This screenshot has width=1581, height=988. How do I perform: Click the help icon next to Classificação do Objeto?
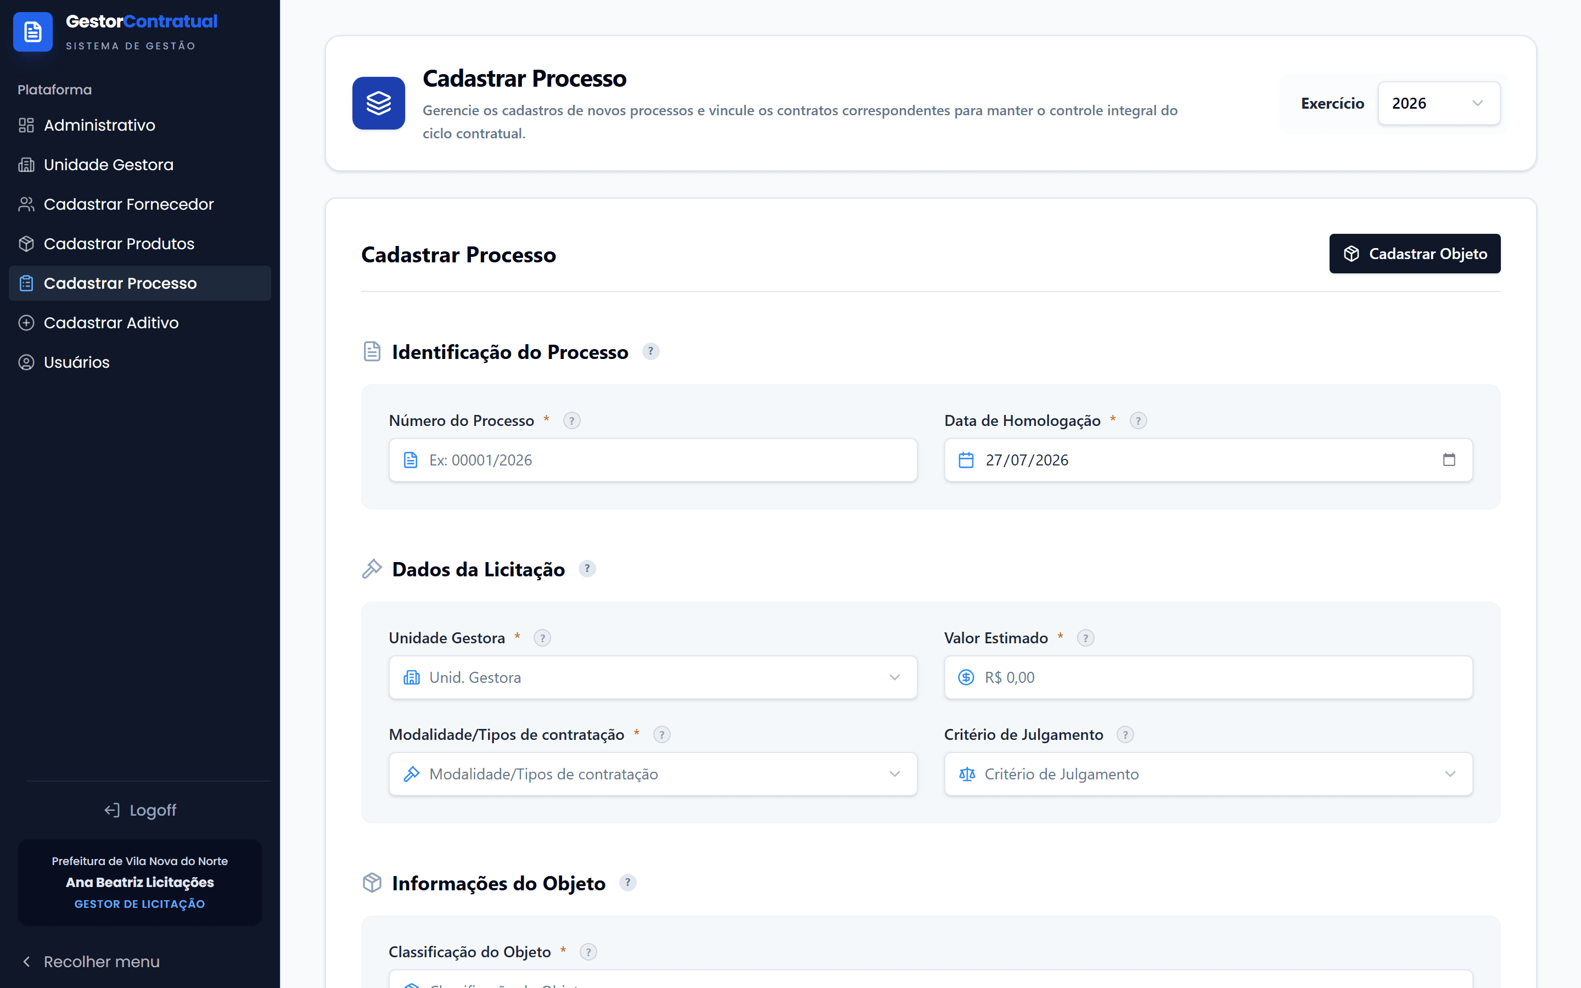coord(588,952)
